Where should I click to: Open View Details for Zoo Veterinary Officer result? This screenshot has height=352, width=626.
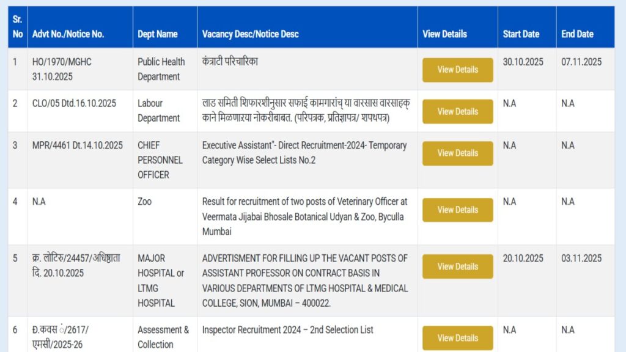tap(457, 210)
